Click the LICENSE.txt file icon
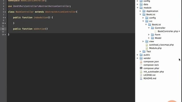The height and width of the screenshot is (102, 182). click(x=141, y=75)
